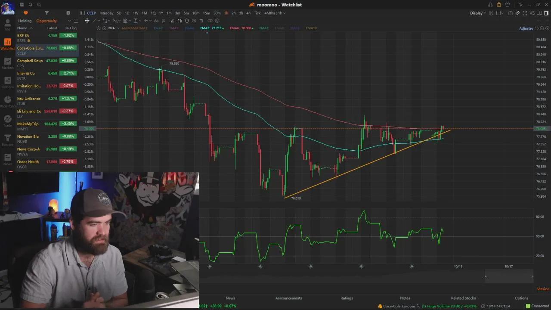
Task: Click the Session label
Action: 543,289
